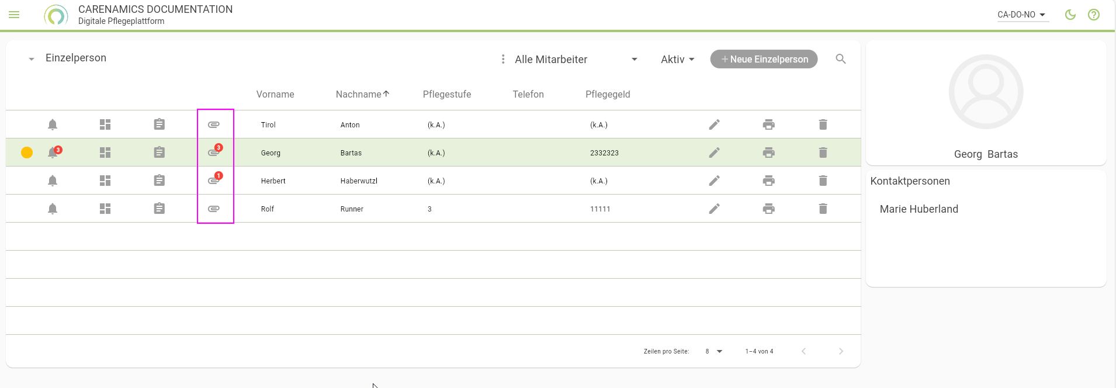The image size is (1116, 388).
Task: Select contact person Marie Huberland
Action: [919, 209]
